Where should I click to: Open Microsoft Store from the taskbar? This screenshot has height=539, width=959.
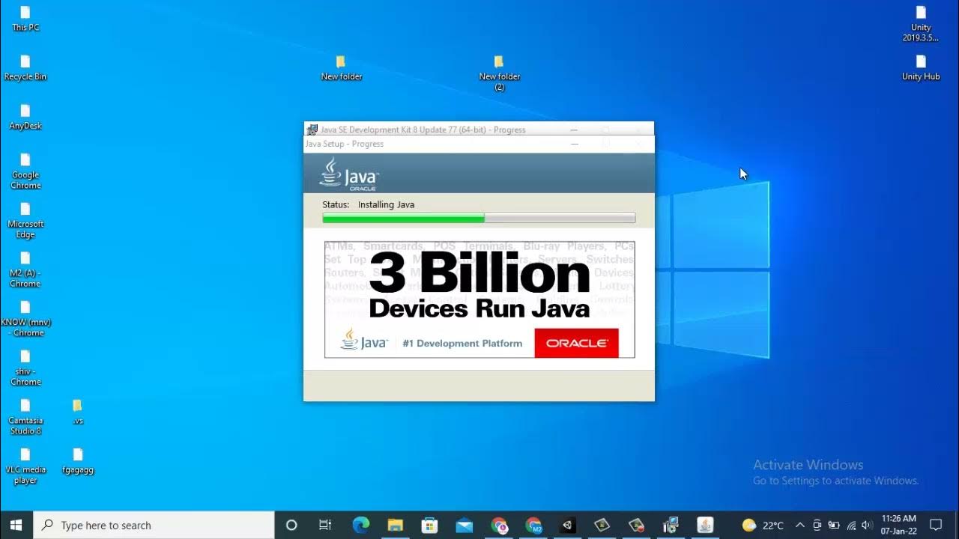pyautogui.click(x=430, y=525)
